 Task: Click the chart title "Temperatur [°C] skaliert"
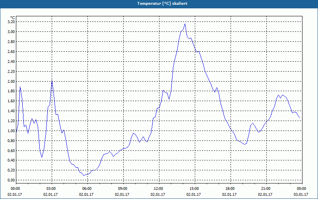(162, 4)
